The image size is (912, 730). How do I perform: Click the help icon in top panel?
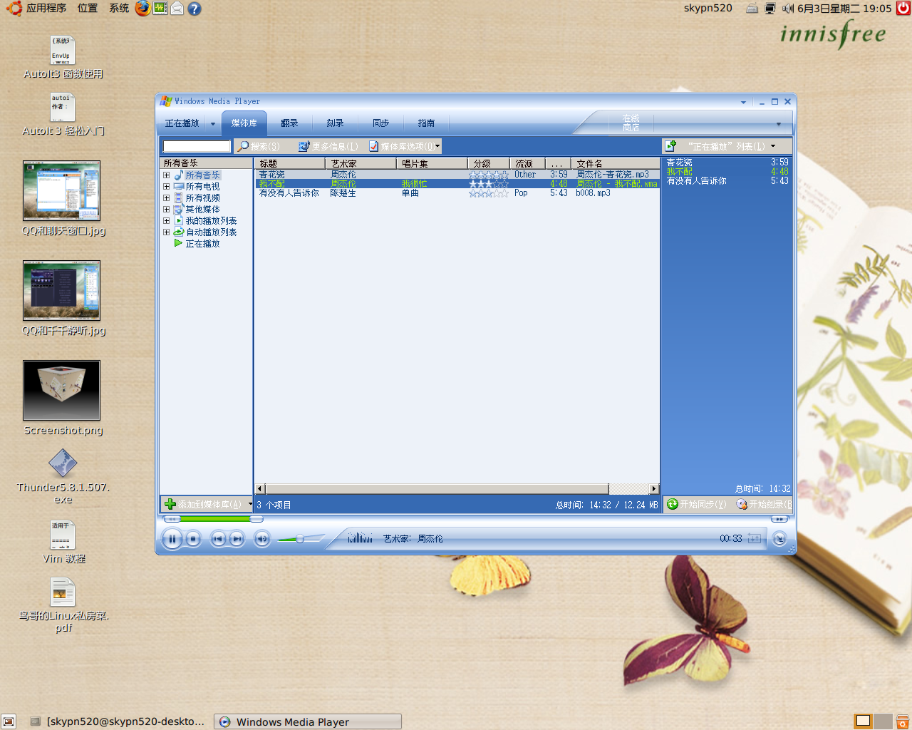coord(194,9)
